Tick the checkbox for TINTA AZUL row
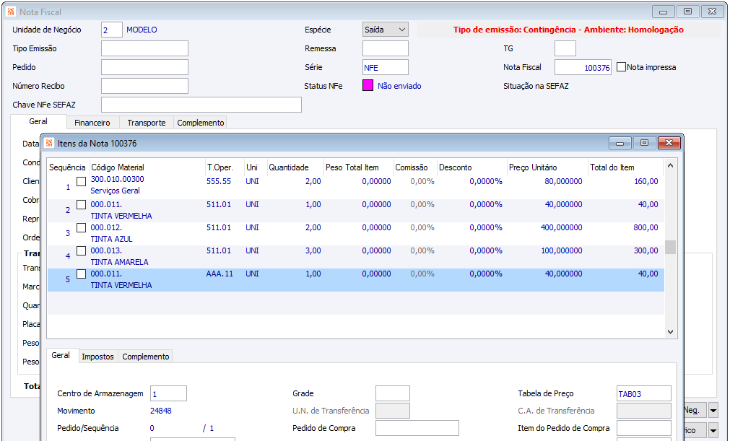 coord(81,228)
